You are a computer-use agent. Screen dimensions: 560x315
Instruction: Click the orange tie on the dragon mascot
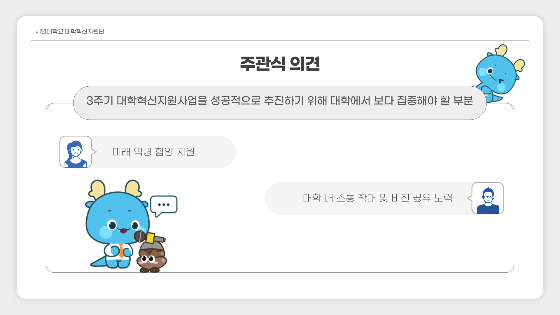click(x=121, y=251)
